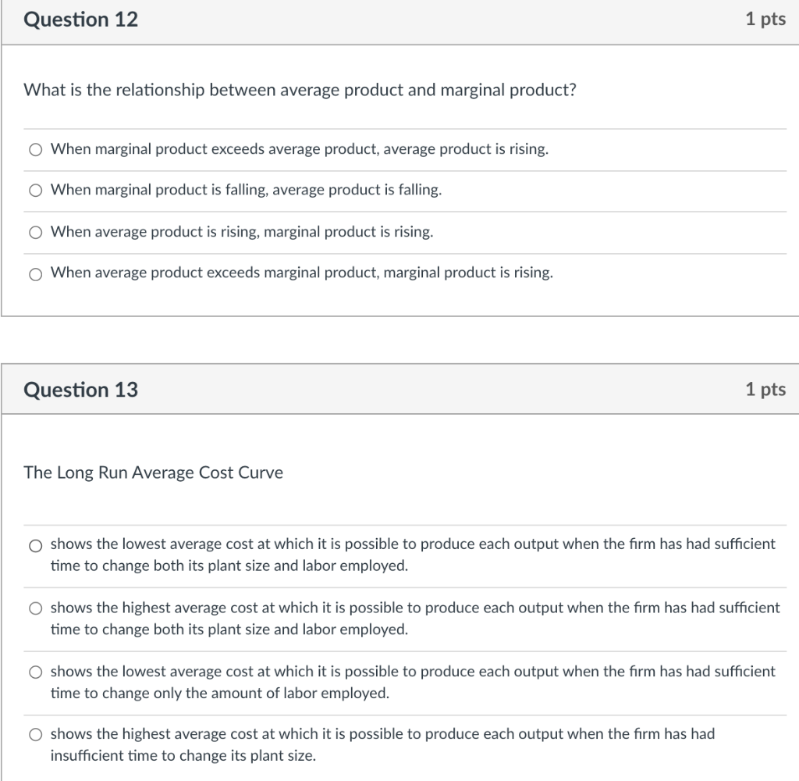Click the Question 12 points label
This screenshot has width=799, height=781.
(x=765, y=20)
